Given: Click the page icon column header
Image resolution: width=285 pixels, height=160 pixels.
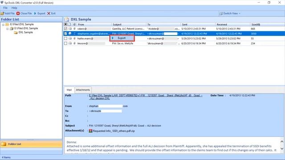Looking at the screenshot, I should [69, 24].
